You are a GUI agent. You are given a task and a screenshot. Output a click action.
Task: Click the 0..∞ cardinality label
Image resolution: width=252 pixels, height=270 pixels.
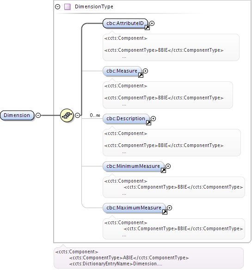point(95,115)
